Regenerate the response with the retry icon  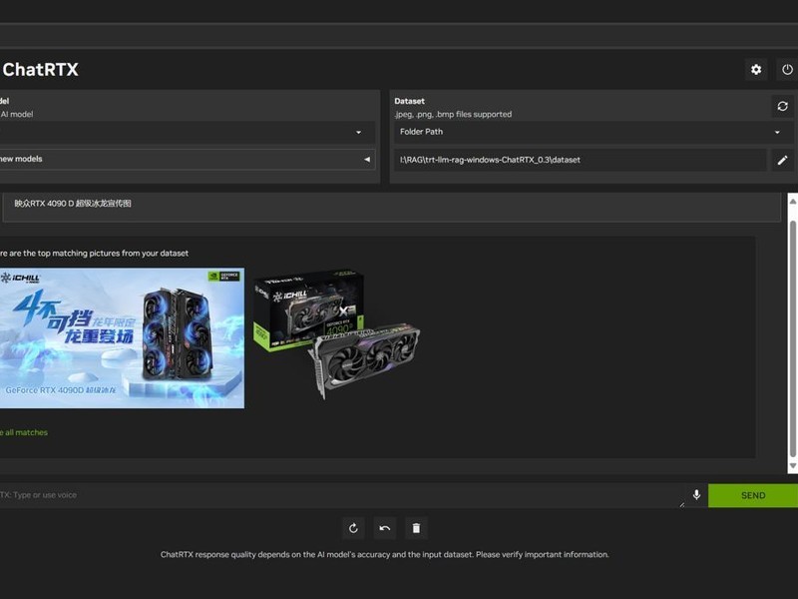click(353, 528)
